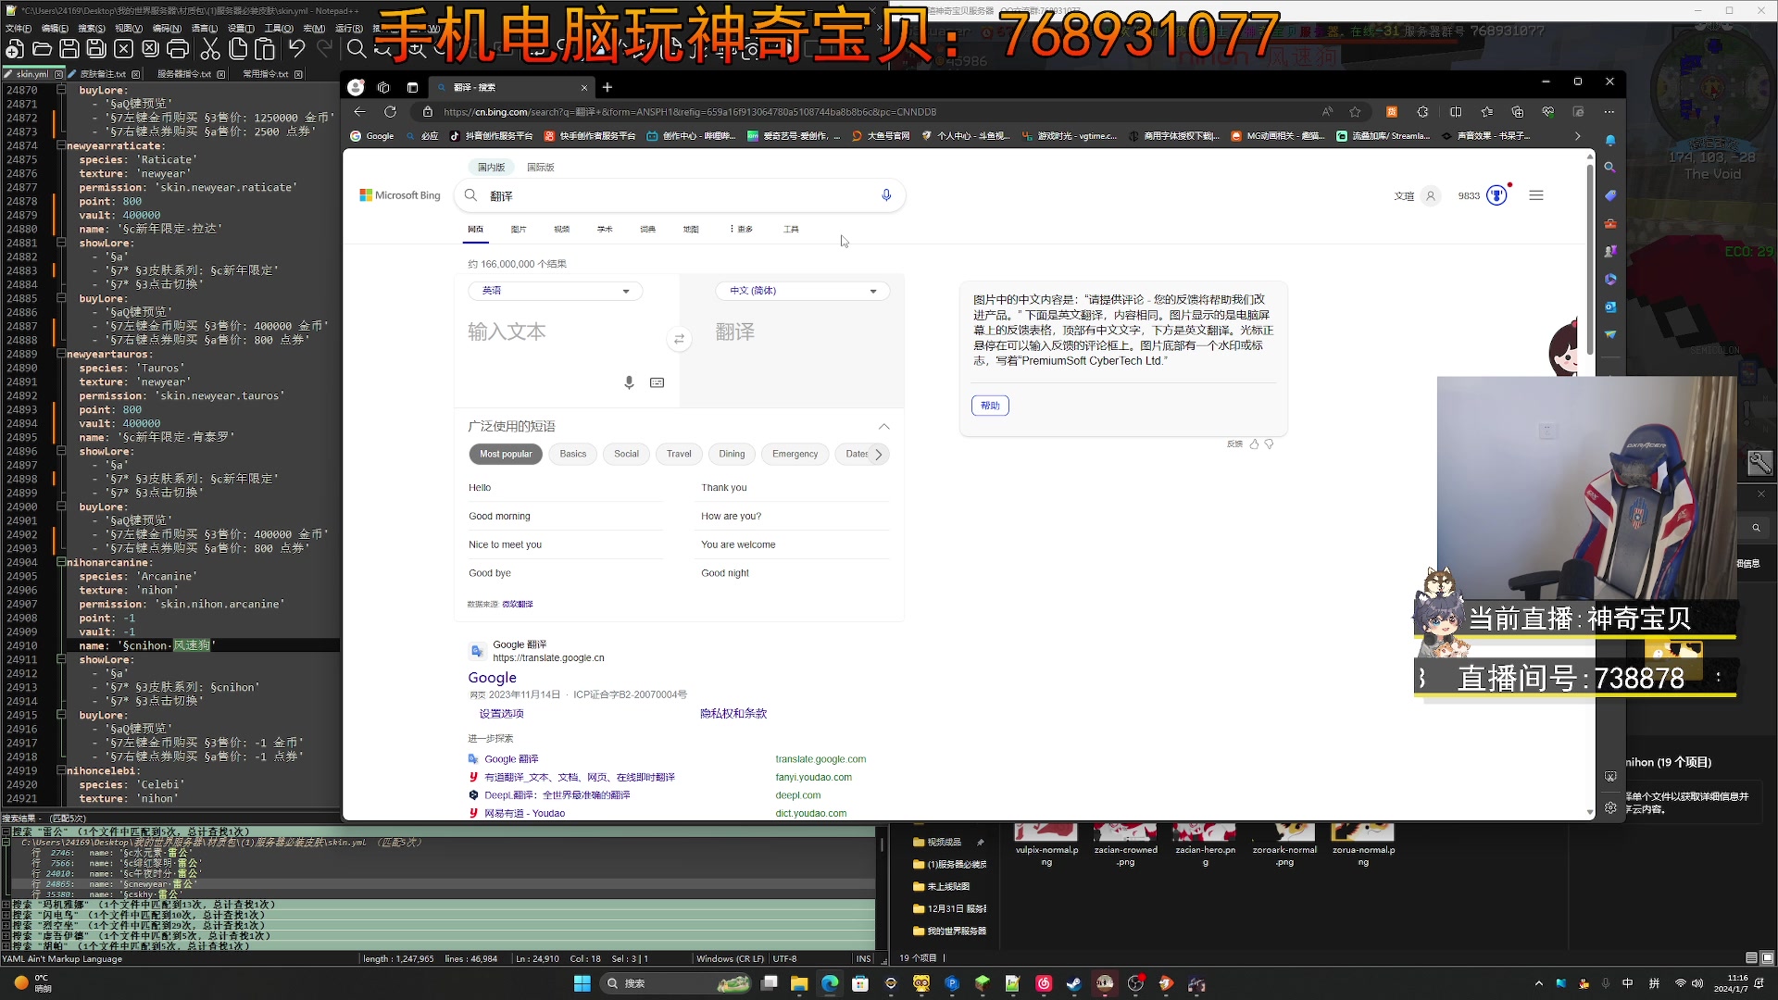This screenshot has height=1000, width=1778.
Task: Collapse newyeartauros fold in Notepad++
Action: coord(61,354)
